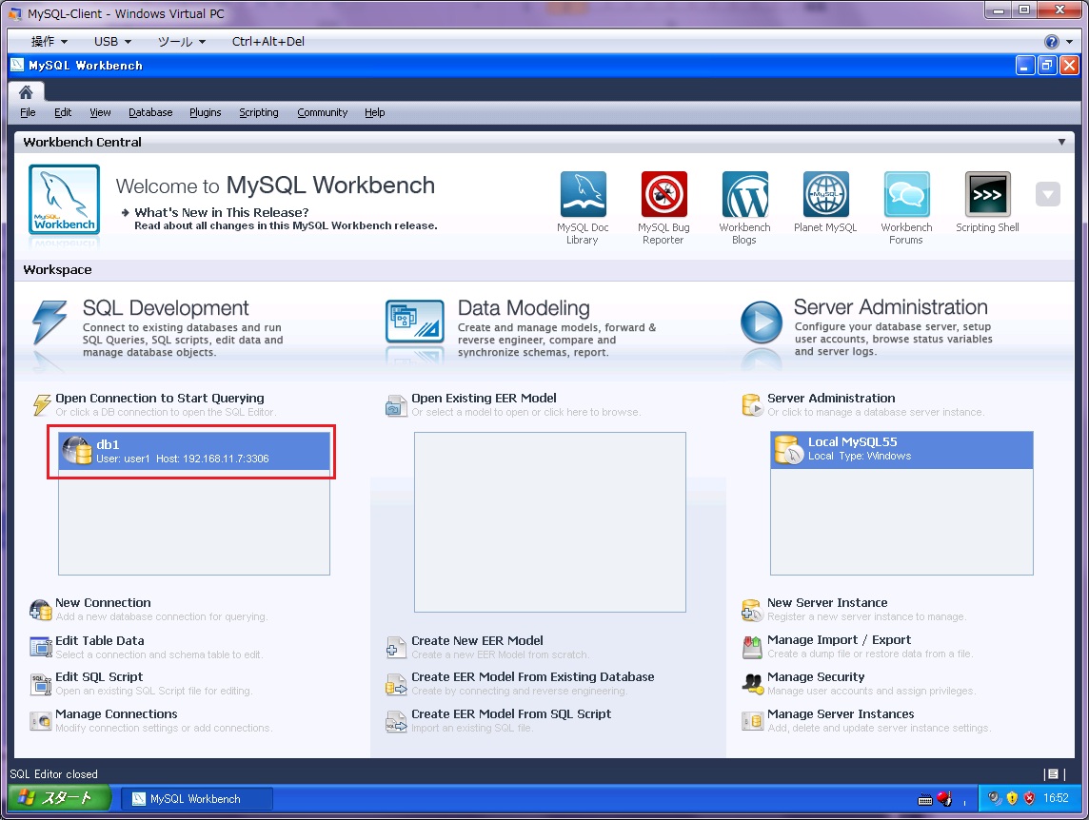The image size is (1089, 820).
Task: Click the Manage Import / Export link
Action: click(x=839, y=640)
